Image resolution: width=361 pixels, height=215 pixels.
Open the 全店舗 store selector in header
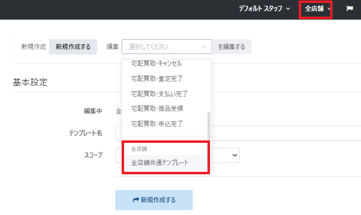click(315, 9)
